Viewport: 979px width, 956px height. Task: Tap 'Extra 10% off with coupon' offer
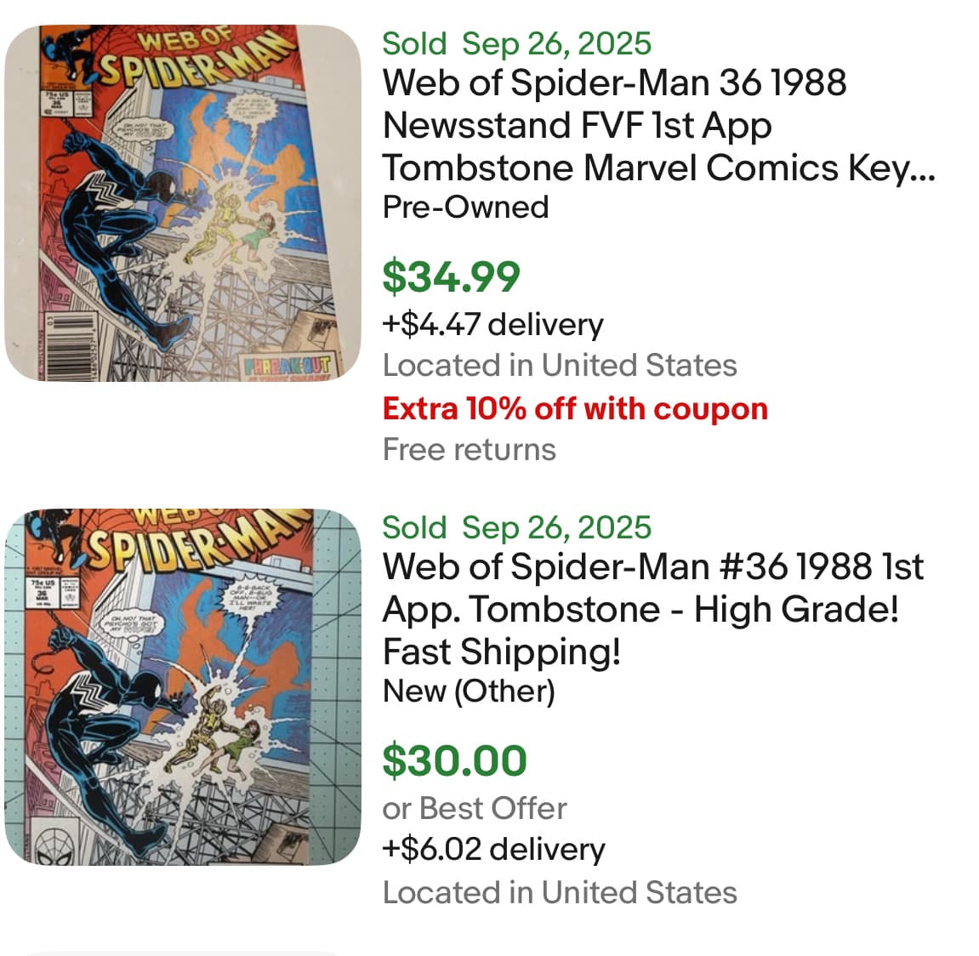tap(575, 408)
